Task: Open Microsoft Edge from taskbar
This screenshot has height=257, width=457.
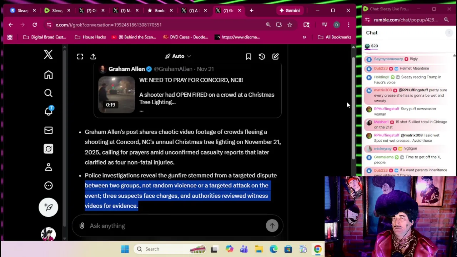Action: [x=273, y=249]
